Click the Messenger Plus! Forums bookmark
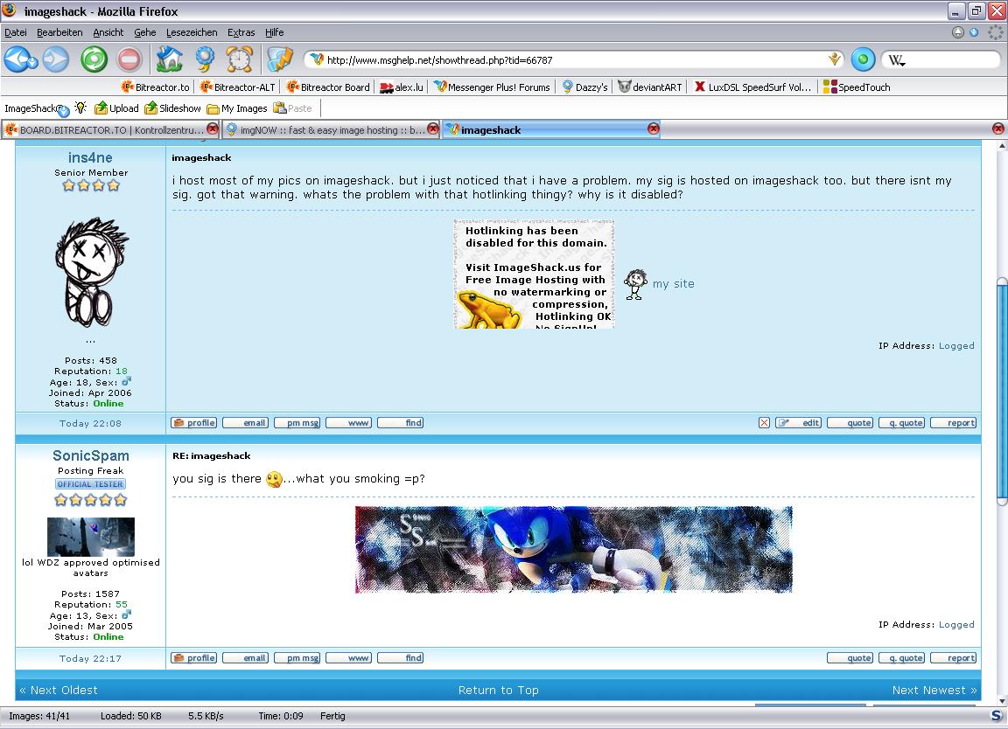Screen dimensions: 1008x729 click(x=492, y=87)
